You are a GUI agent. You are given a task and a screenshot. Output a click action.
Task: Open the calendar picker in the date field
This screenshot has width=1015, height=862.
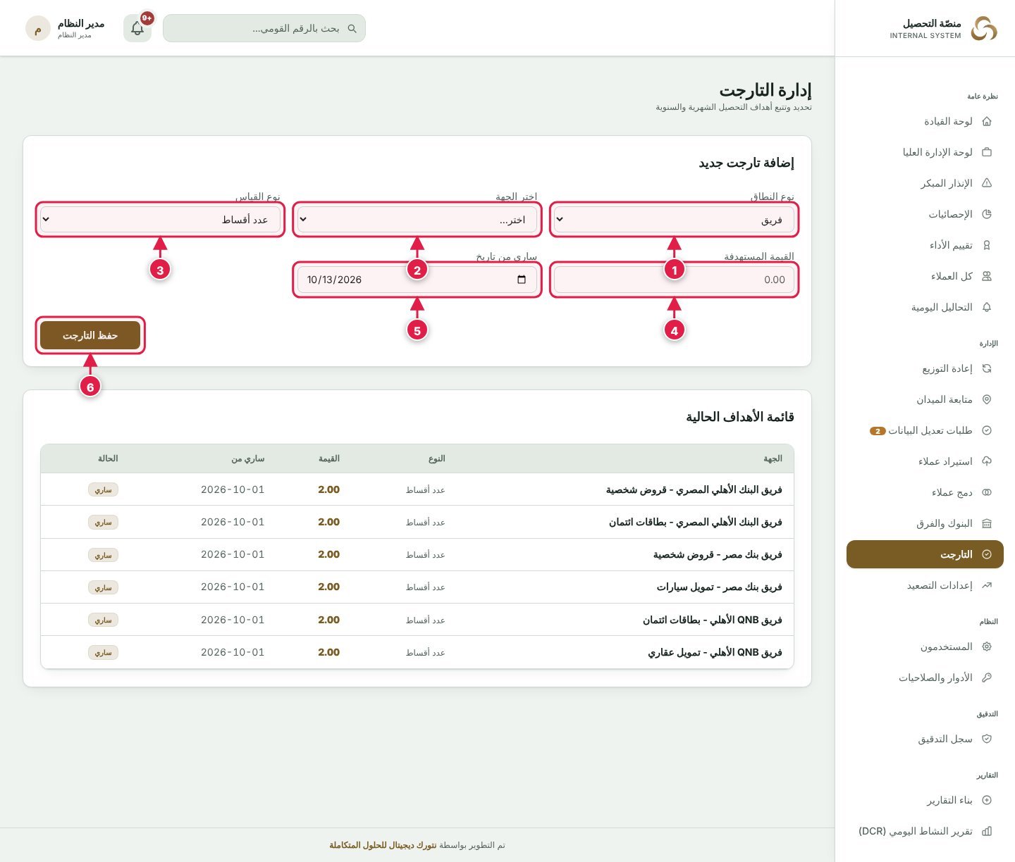(x=522, y=280)
